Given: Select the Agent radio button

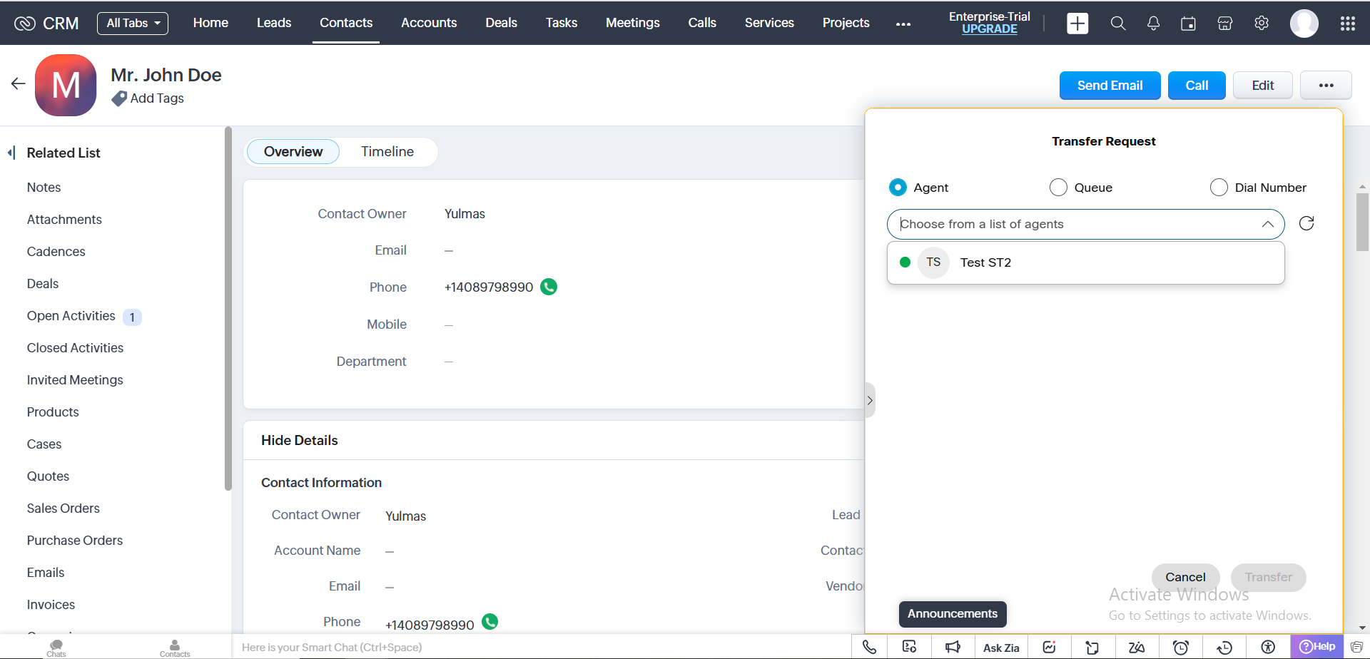Looking at the screenshot, I should [898, 188].
